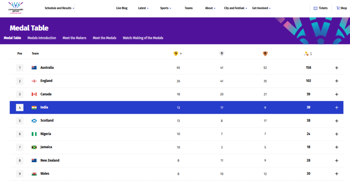Expand the India row details
Viewport: 350px width, 181px height.
337,108
